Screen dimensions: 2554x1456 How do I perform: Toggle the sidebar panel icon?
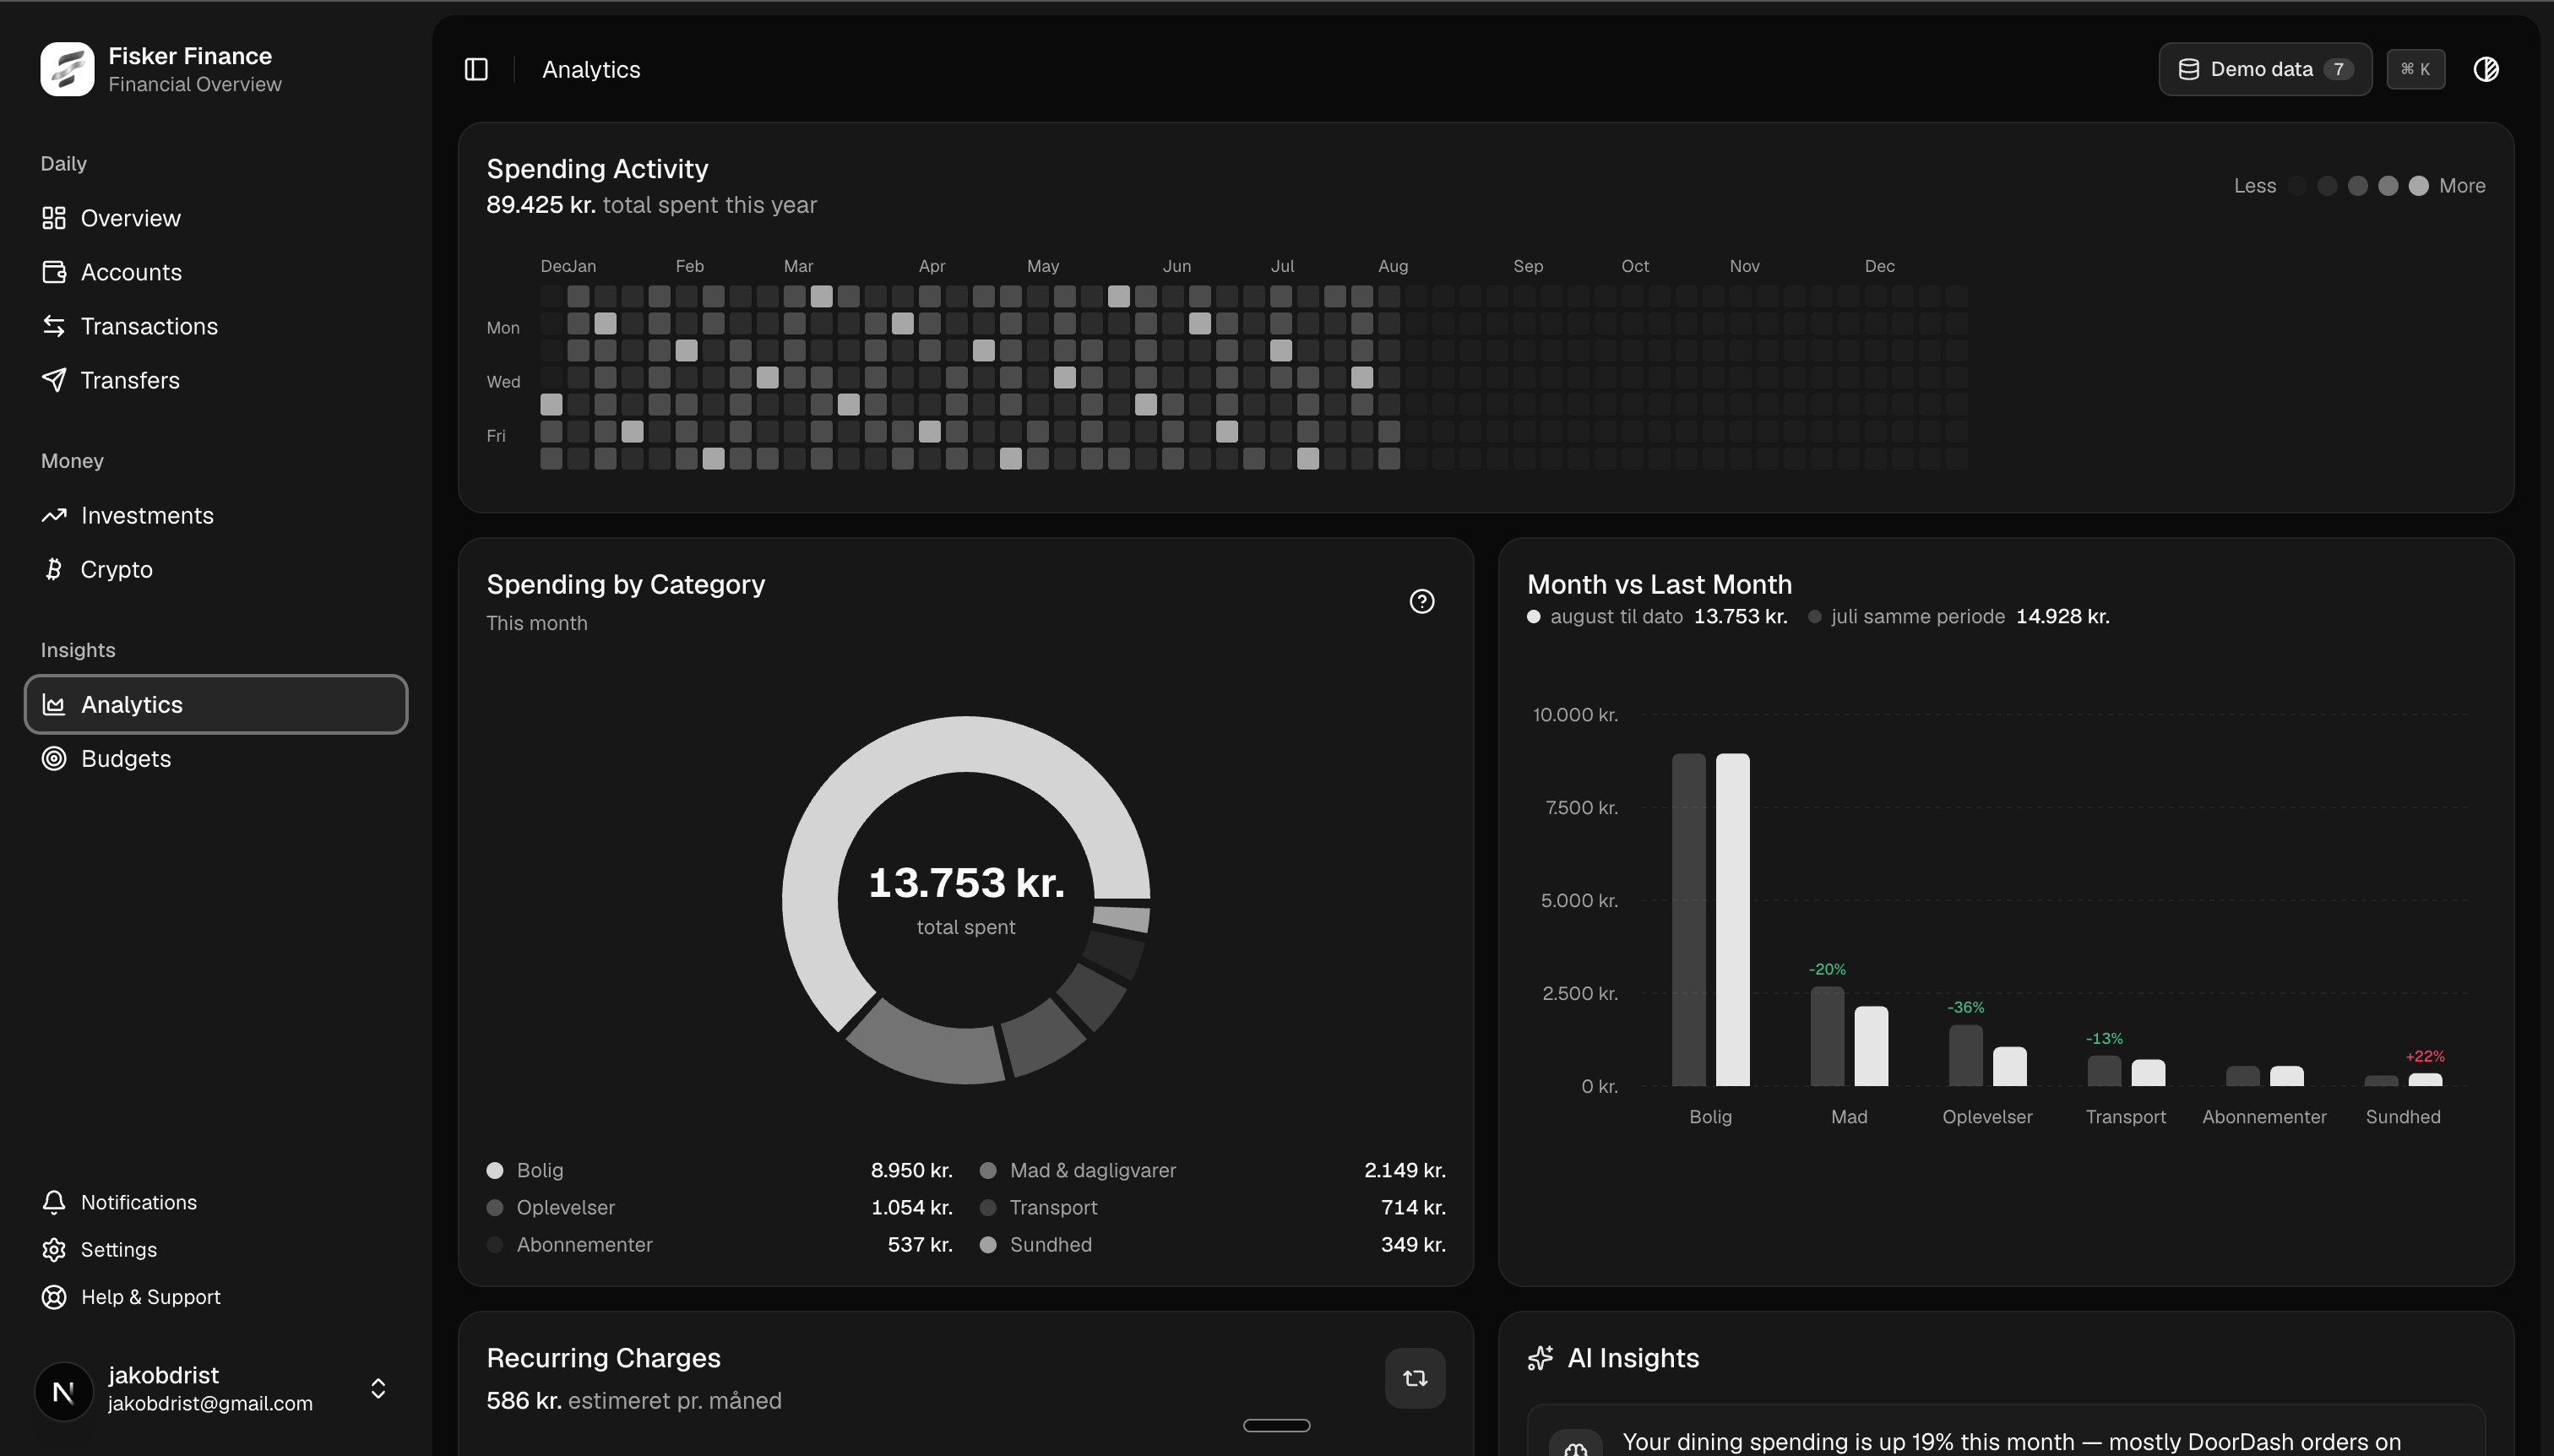point(476,69)
